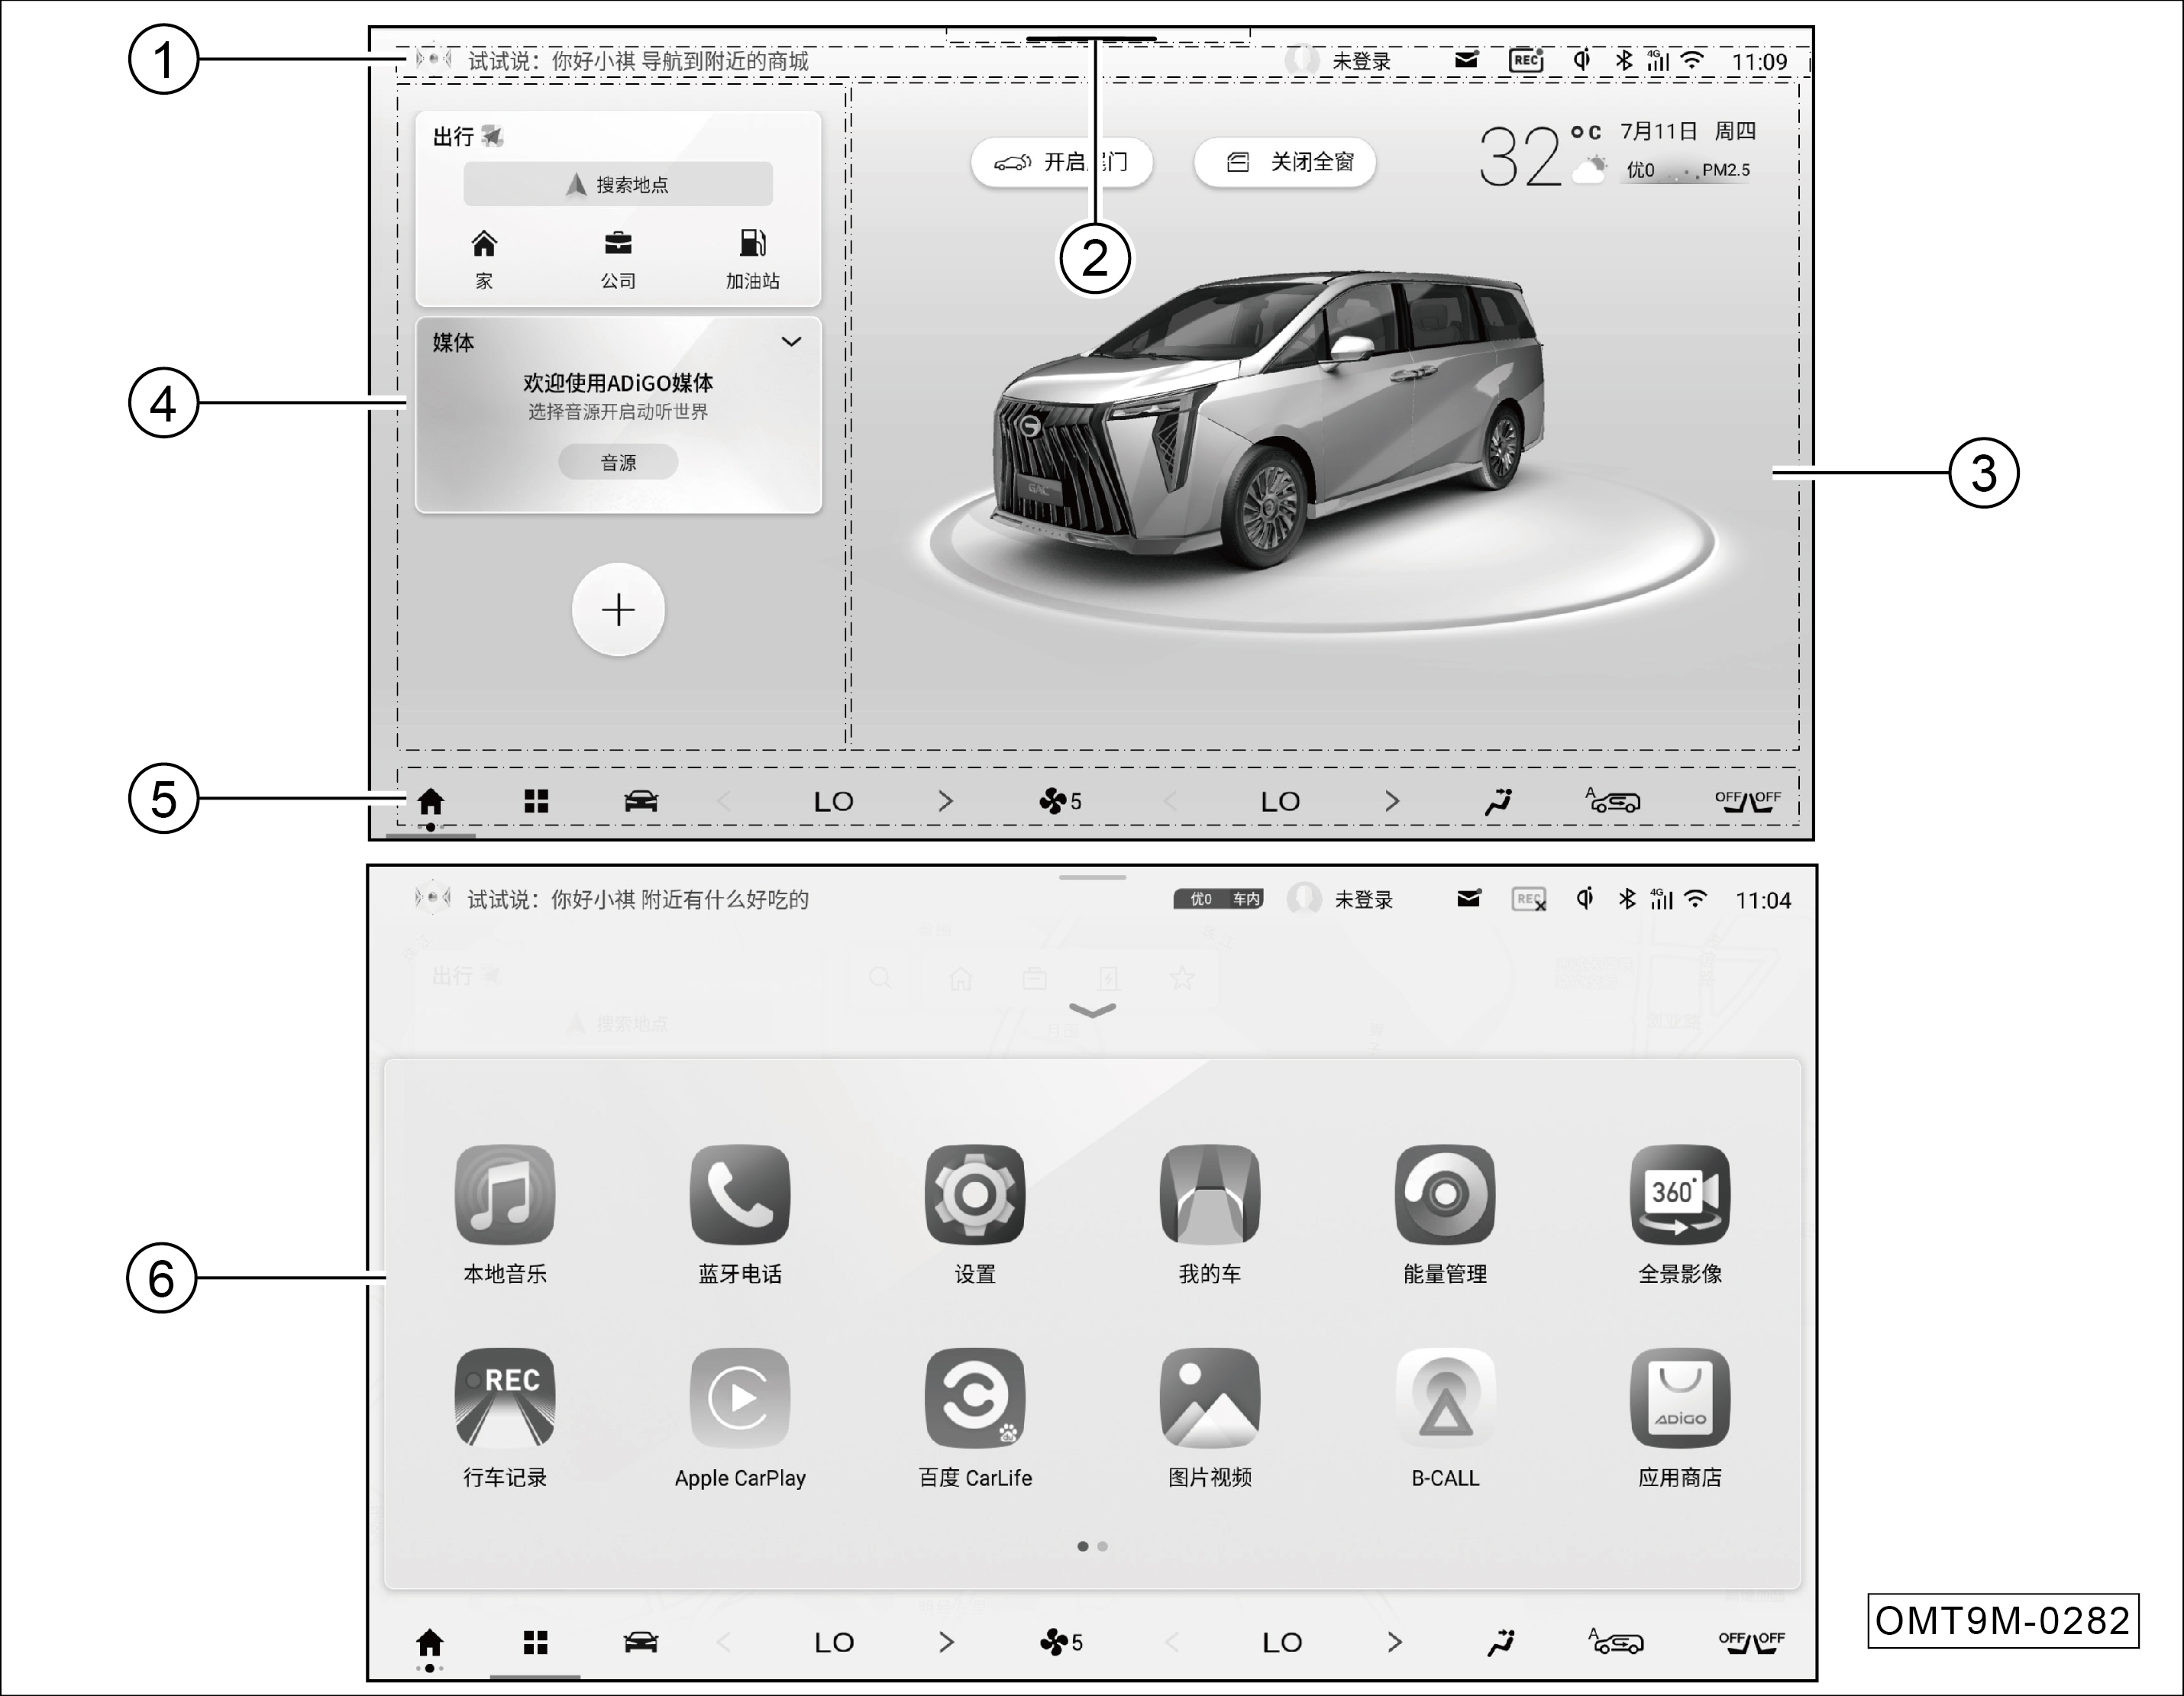Toggle the auto recirculation A car icon
The image size is (2184, 1696).
tap(1613, 801)
